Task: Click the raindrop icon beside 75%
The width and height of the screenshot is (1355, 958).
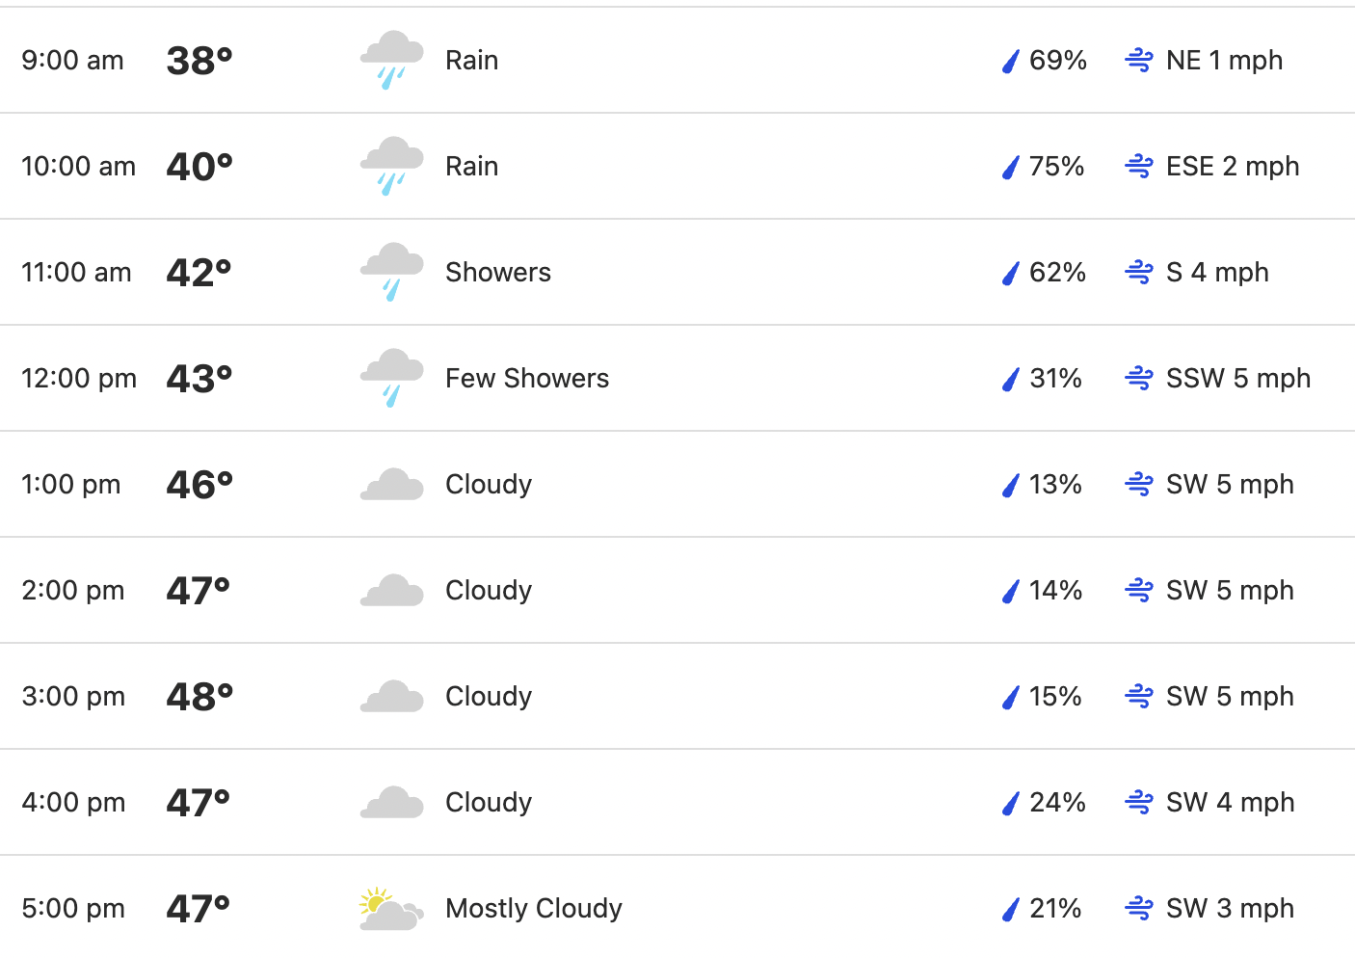Action: (x=1010, y=167)
